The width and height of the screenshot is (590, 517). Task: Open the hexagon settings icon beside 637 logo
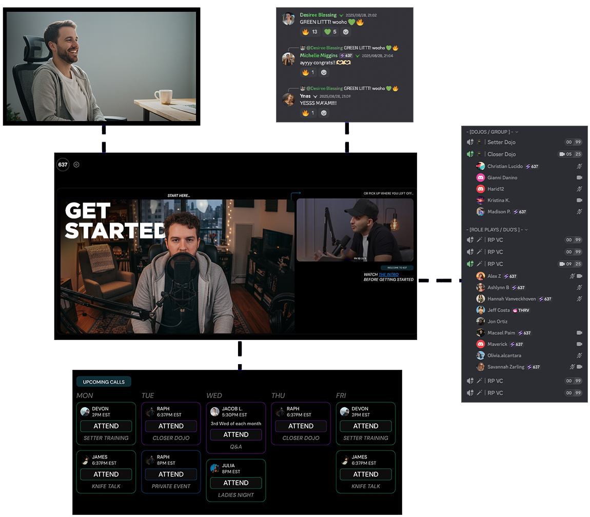(76, 165)
